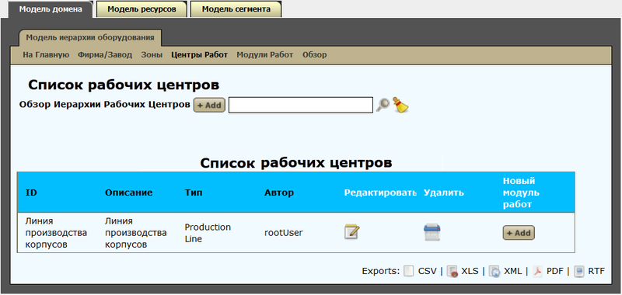The width and height of the screenshot is (622, 295).
Task: Click +Add button next to search field
Action: pos(209,106)
